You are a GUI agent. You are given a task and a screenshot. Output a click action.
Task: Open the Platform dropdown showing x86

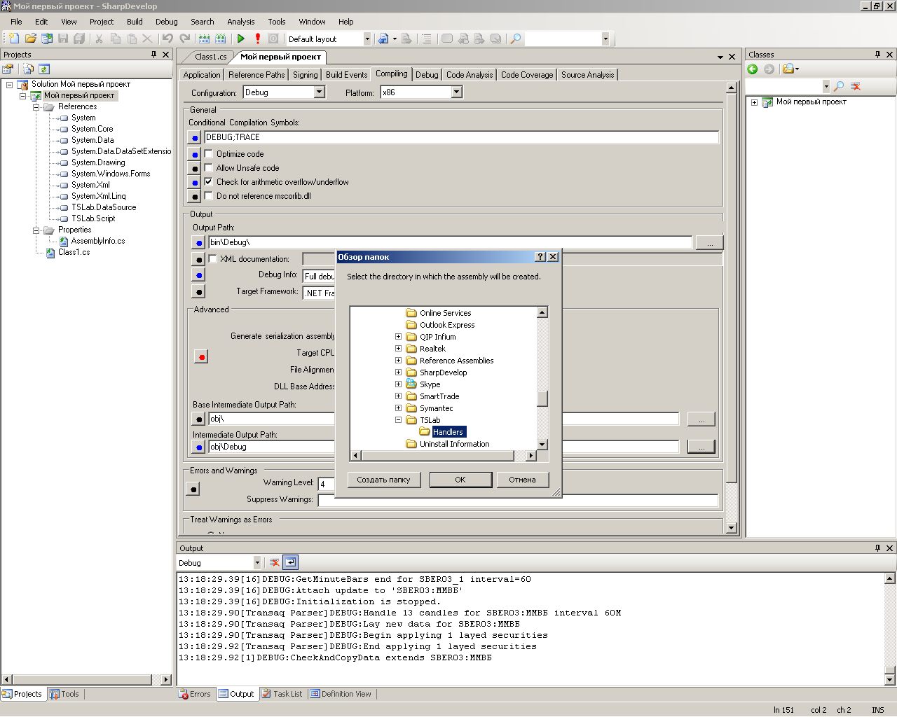tap(456, 92)
